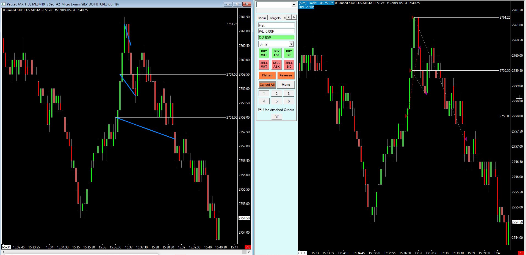Click the 15:38:30 time label on right chart axis

point(458,253)
